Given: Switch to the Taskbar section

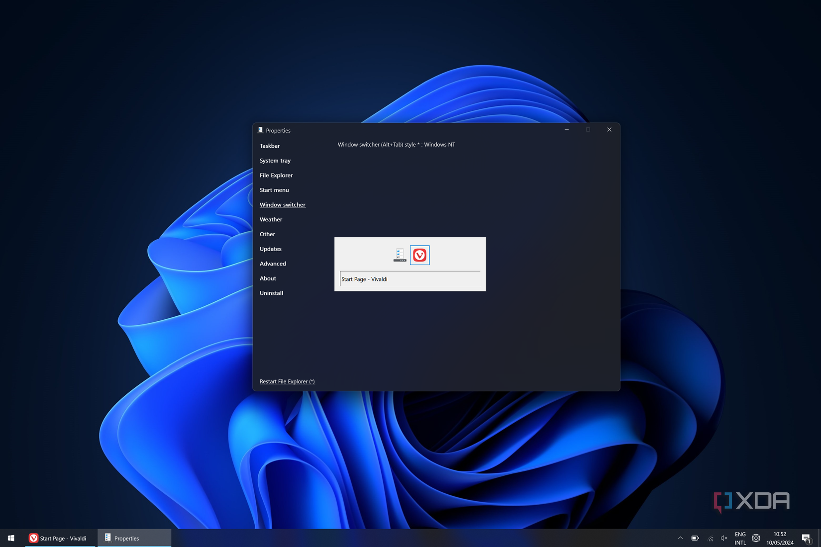Looking at the screenshot, I should pos(269,146).
